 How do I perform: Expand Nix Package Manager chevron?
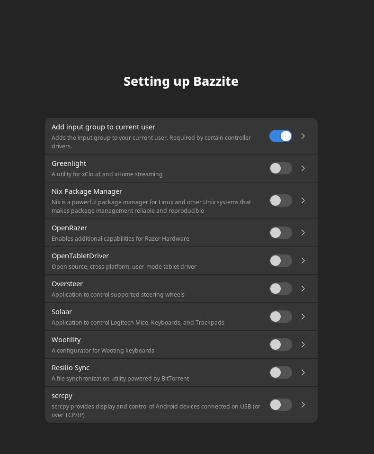pos(303,200)
